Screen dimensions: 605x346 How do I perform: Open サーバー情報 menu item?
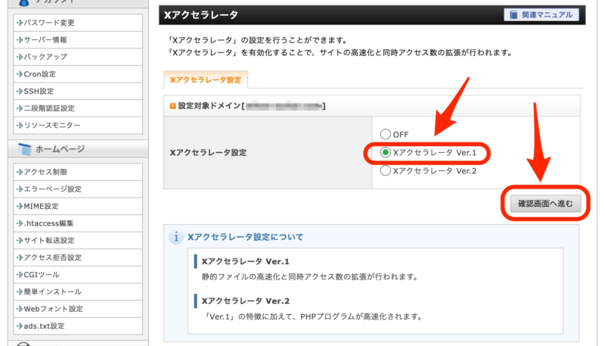tap(78, 40)
